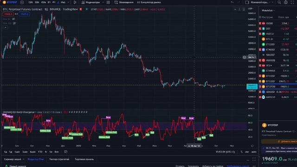297x167 pixels.
Task: Click the red flag icon beside chart title
Action: tap(81, 9)
